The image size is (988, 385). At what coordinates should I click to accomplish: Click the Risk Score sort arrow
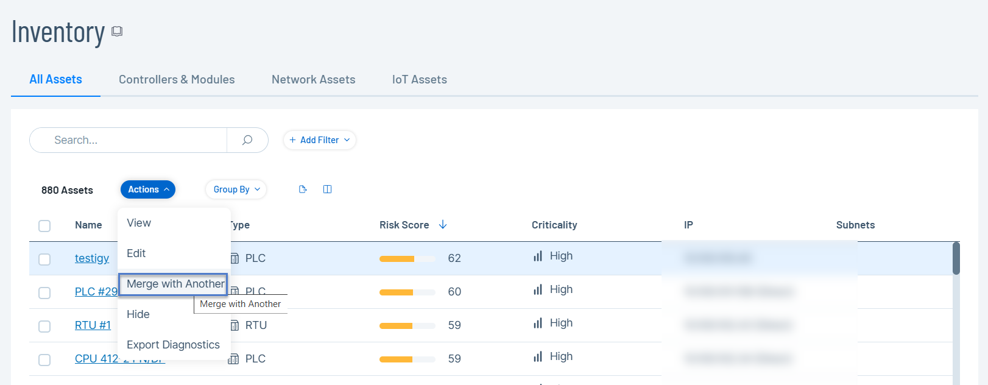443,225
